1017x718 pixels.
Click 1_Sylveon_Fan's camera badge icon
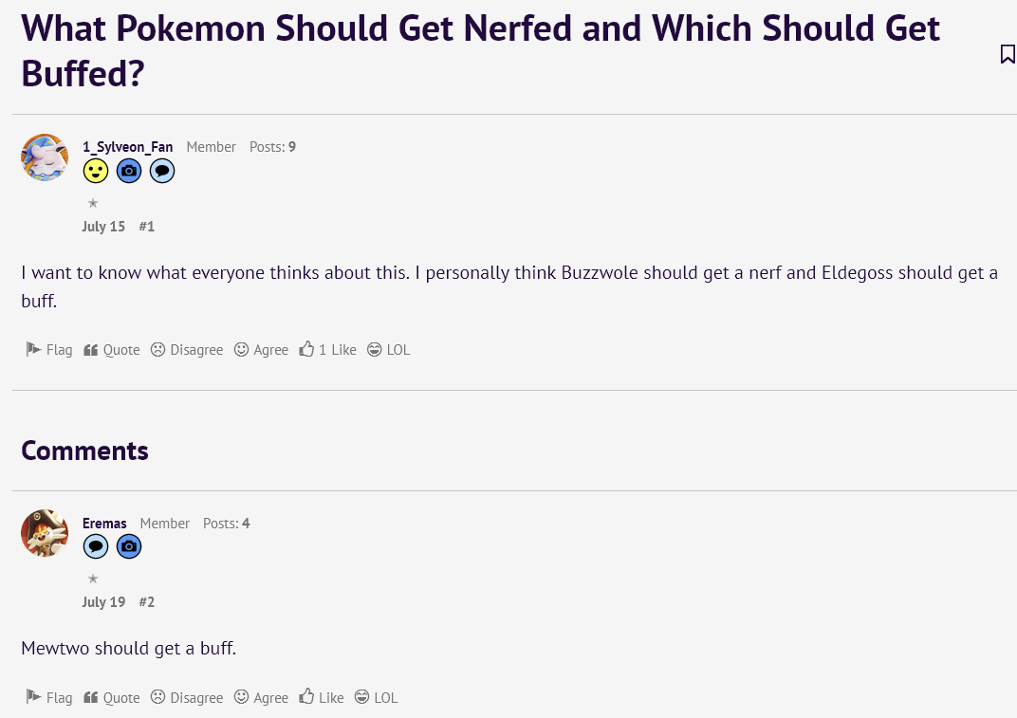tap(129, 172)
